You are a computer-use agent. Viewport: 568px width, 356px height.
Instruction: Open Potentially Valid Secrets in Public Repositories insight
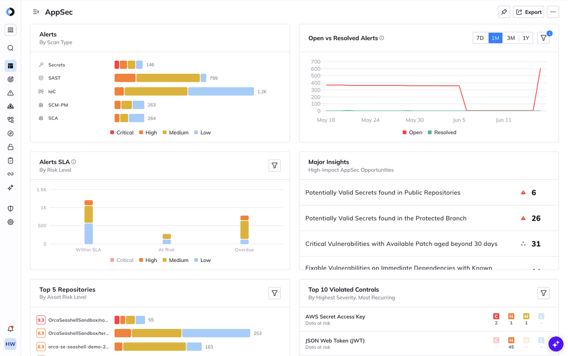(x=429, y=193)
